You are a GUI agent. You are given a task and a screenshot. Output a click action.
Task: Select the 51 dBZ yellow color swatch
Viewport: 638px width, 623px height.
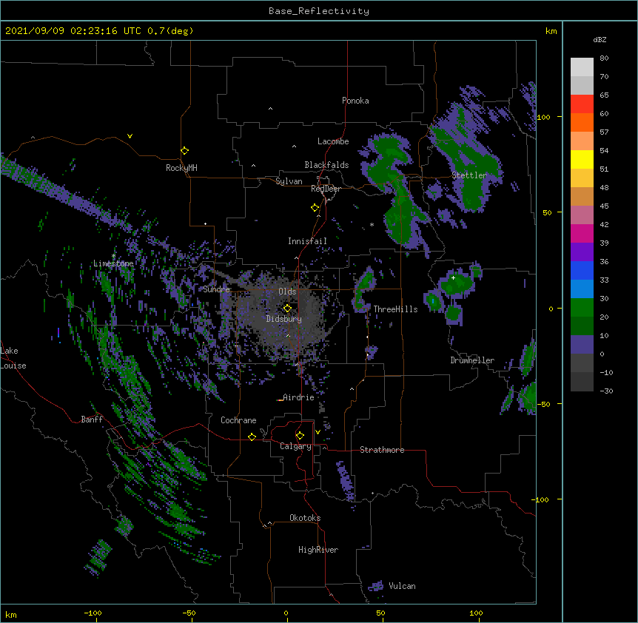pos(582,159)
